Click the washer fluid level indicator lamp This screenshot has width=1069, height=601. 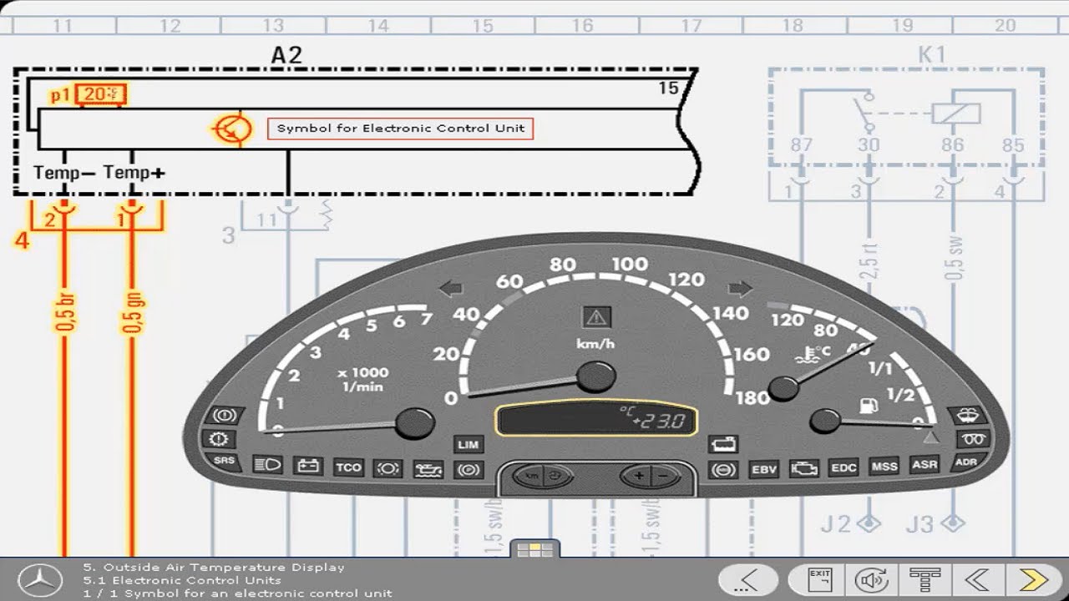click(x=966, y=415)
